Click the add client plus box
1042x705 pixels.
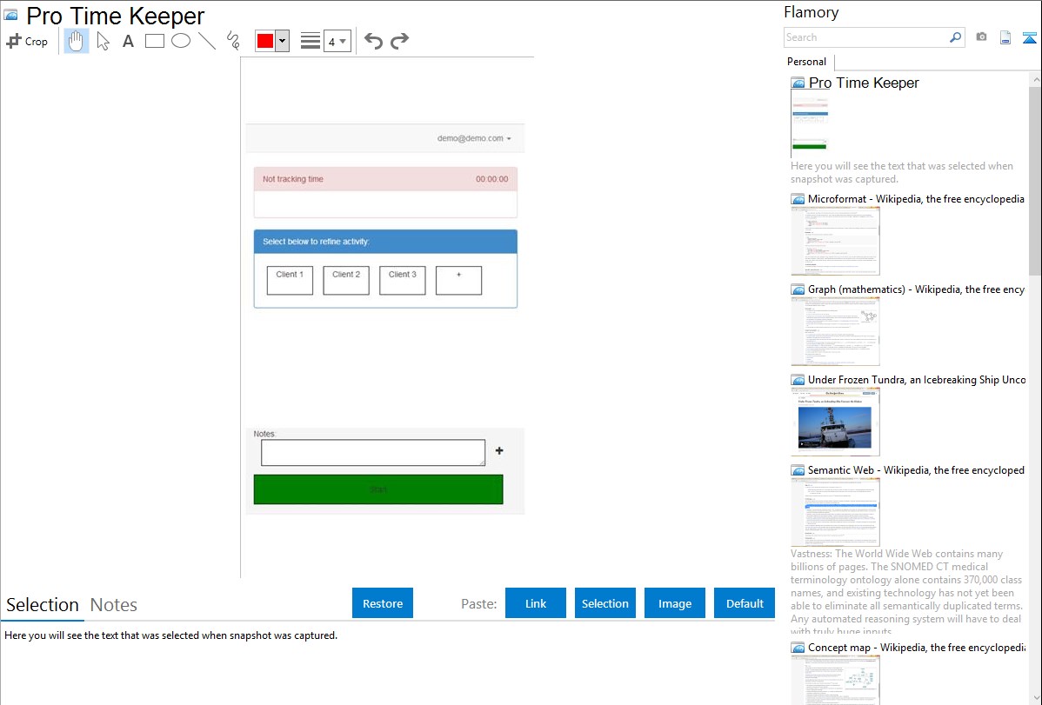coord(458,281)
